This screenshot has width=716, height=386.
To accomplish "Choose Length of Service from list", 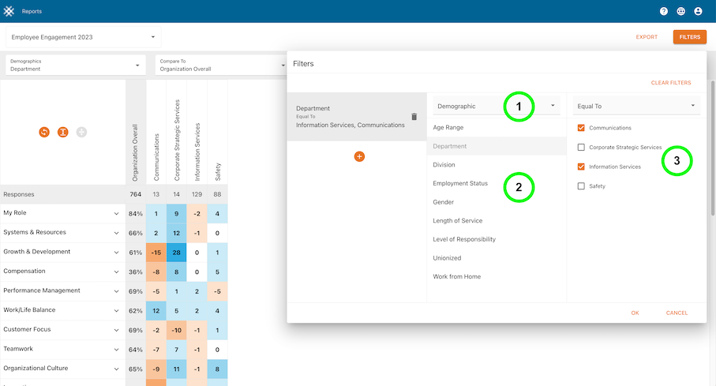I will 458,221.
